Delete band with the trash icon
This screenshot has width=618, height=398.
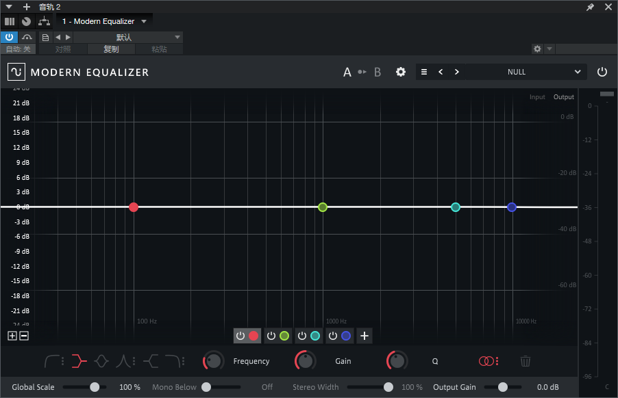click(526, 361)
